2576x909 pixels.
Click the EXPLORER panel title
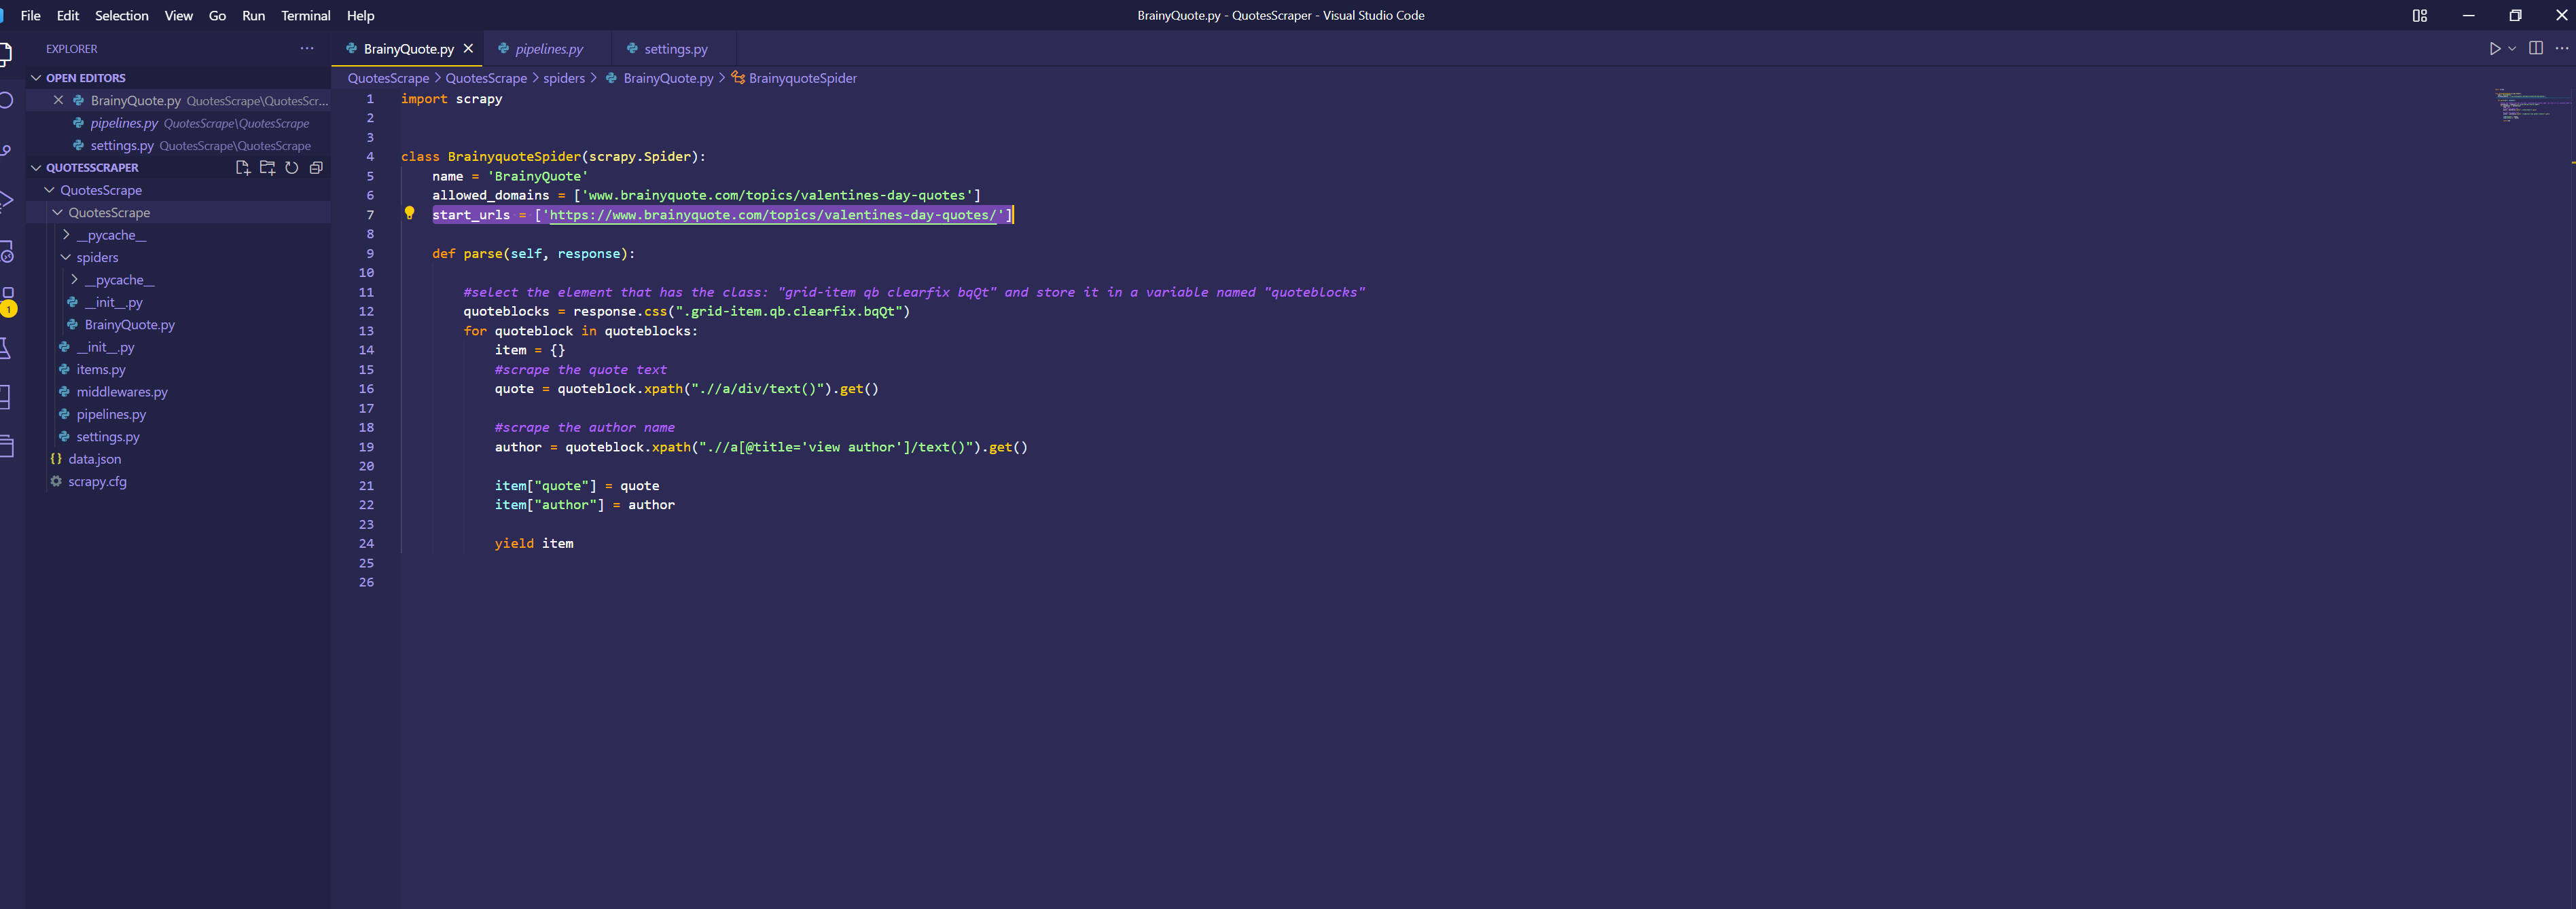pos(72,48)
